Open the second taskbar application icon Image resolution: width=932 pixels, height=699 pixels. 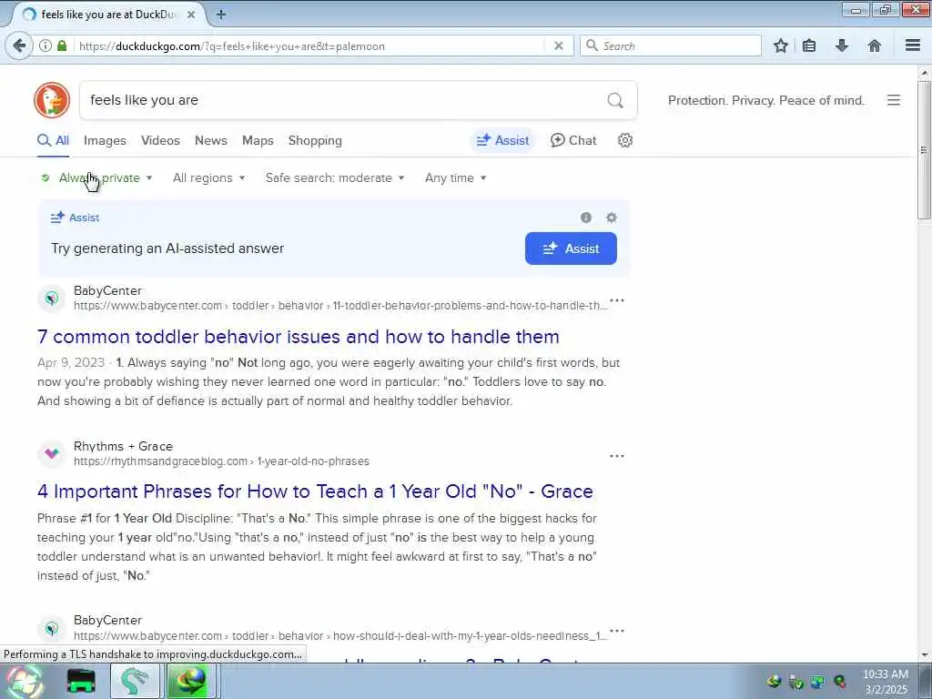81,682
